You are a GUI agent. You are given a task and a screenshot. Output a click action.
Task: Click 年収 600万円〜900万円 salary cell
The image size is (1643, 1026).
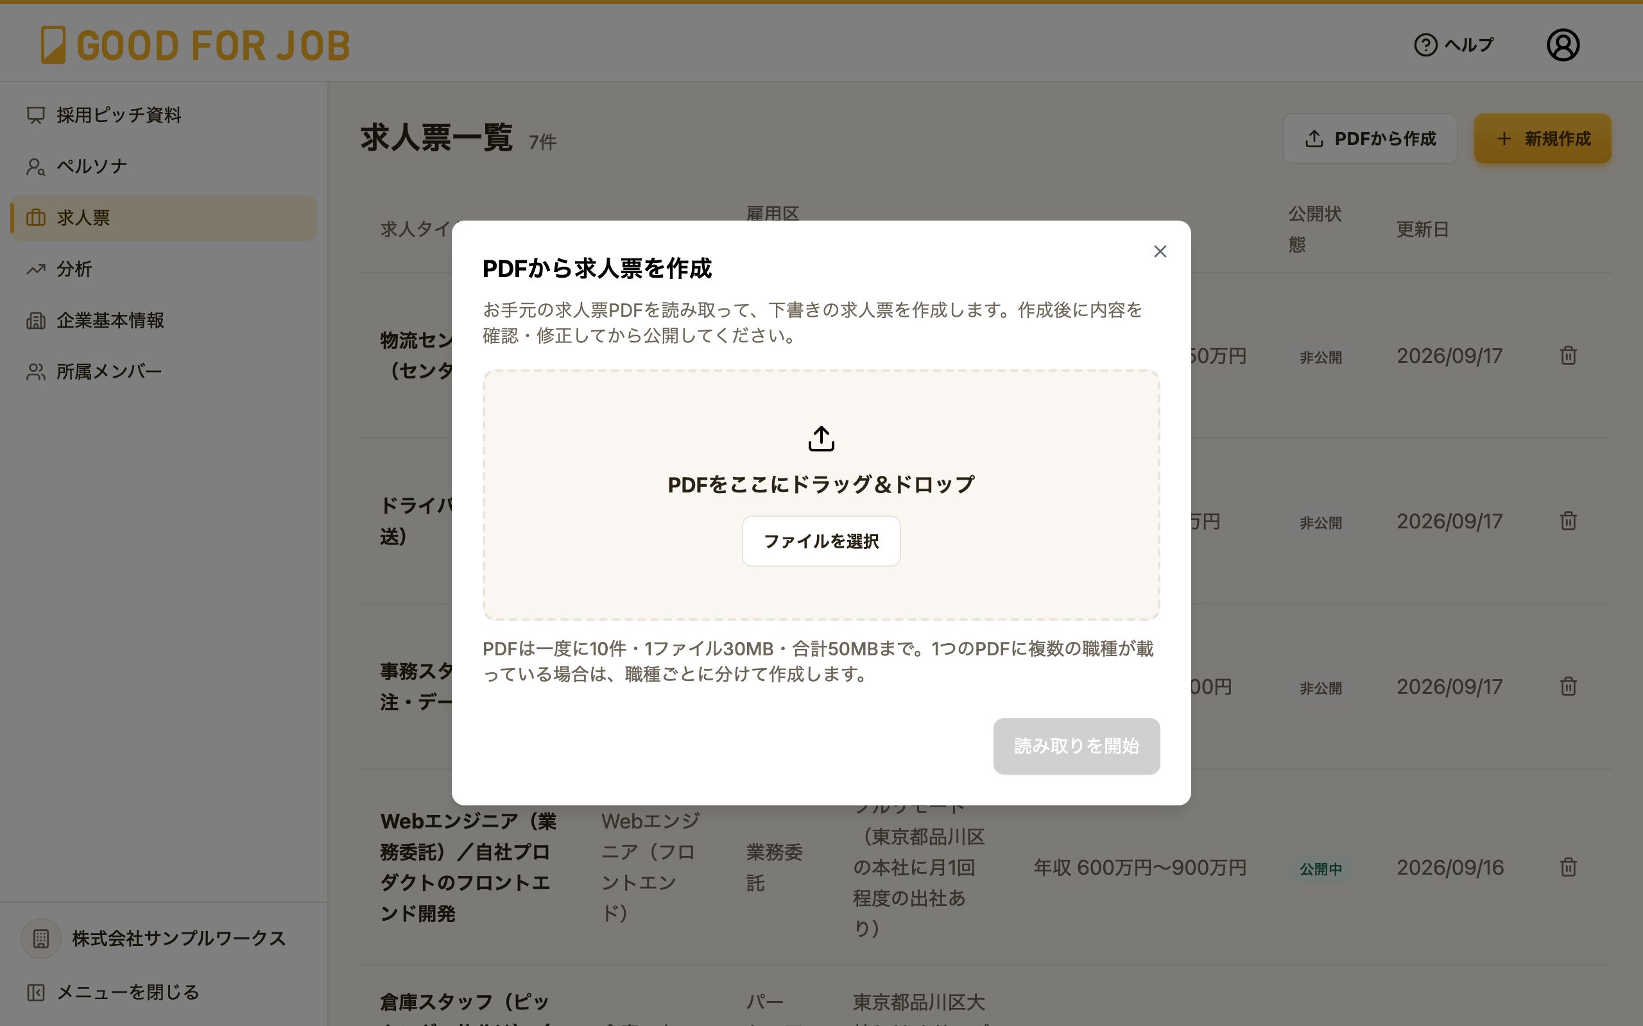pyautogui.click(x=1139, y=867)
